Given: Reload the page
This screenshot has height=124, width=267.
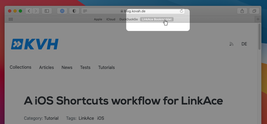Looking at the screenshot, I should tap(181, 11).
